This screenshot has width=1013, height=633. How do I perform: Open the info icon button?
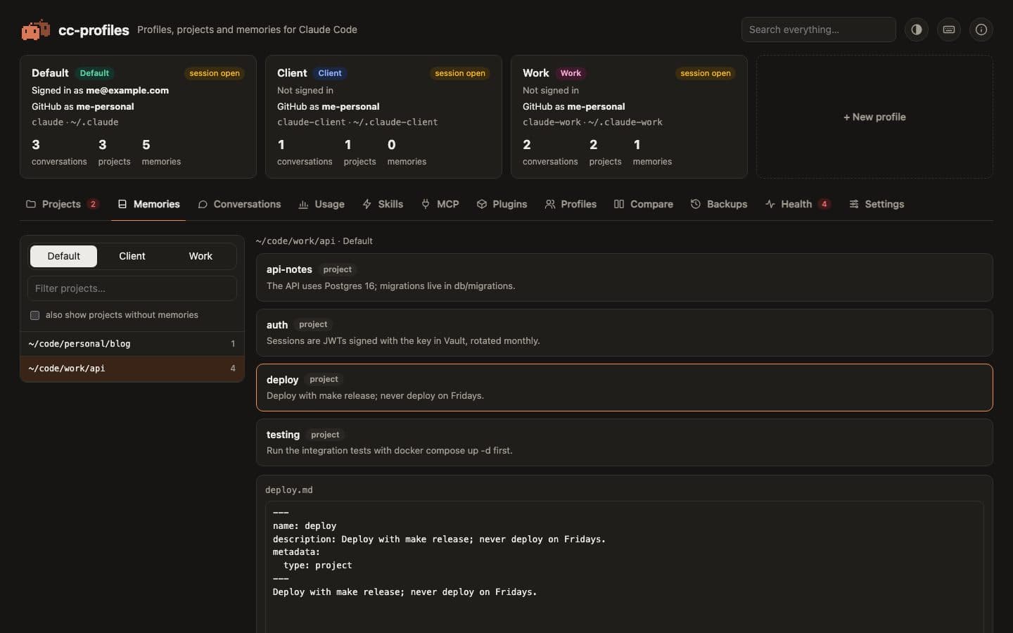click(x=981, y=30)
